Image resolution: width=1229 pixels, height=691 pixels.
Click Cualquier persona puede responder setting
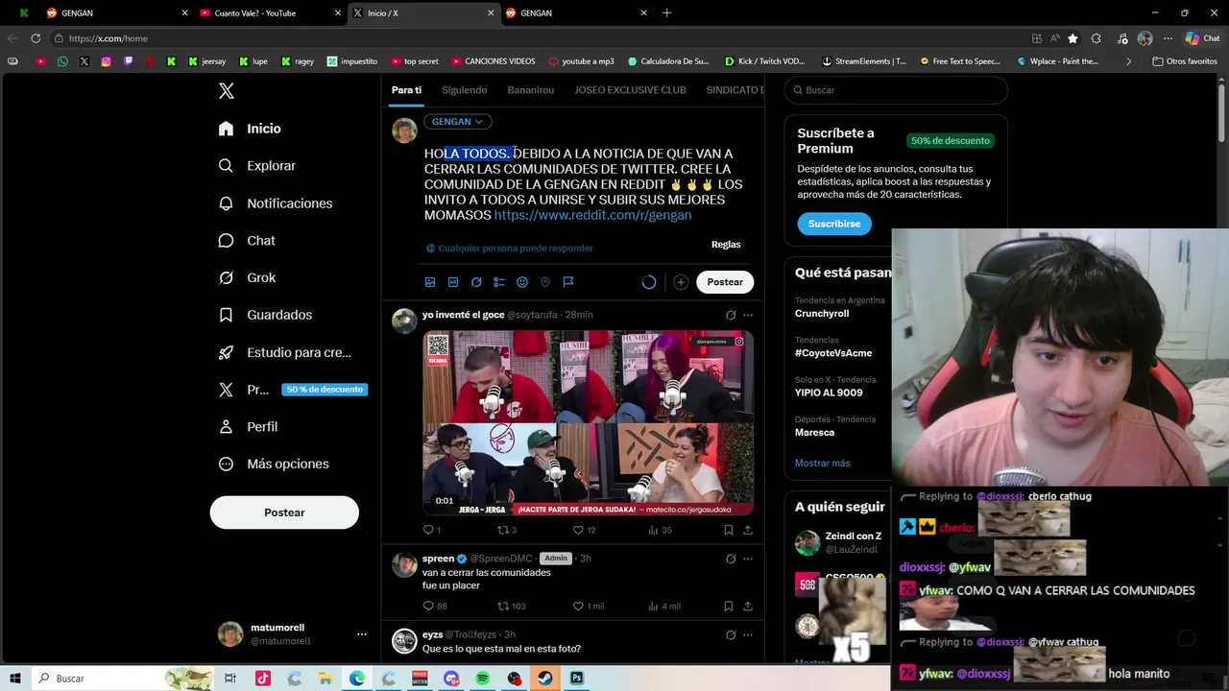[x=510, y=249]
